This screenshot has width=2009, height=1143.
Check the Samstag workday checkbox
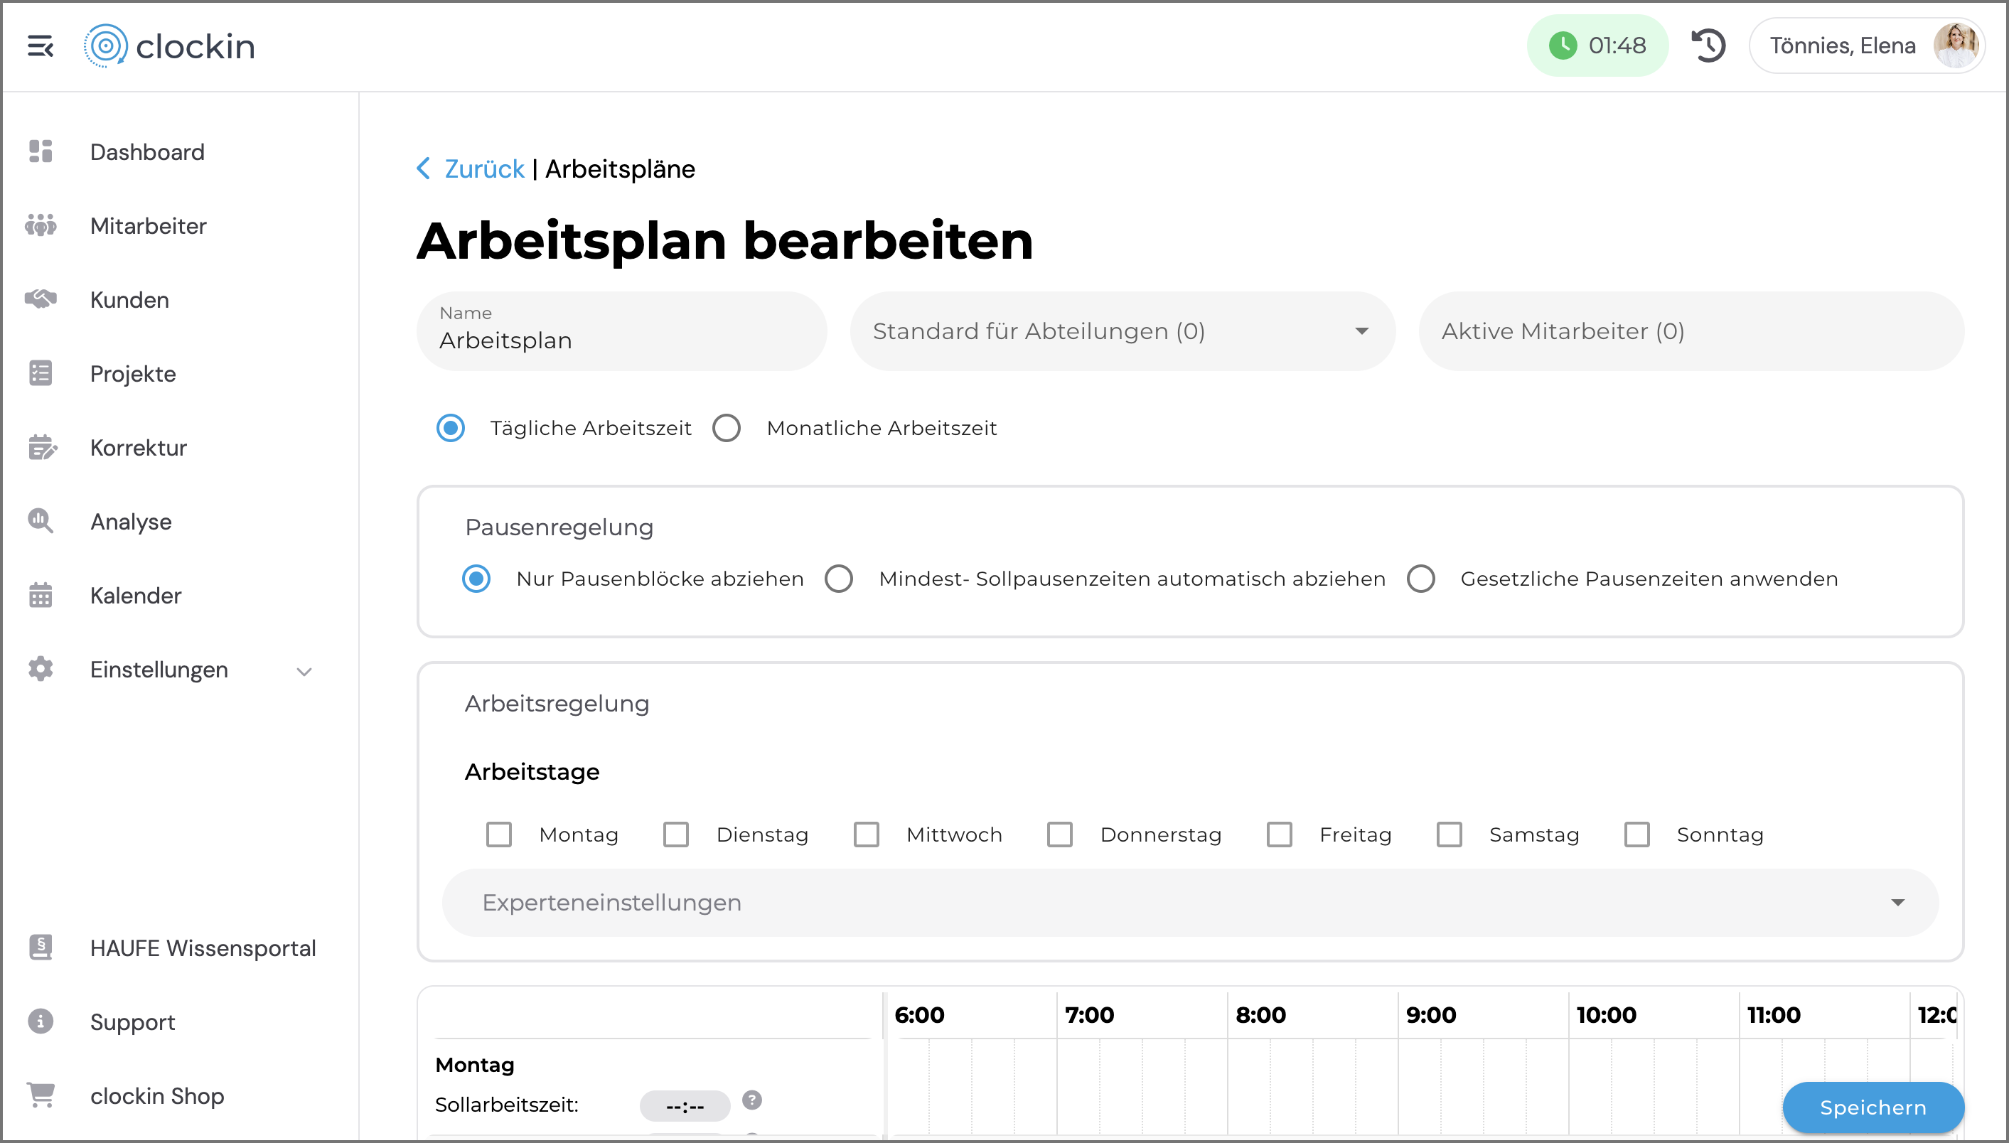[1450, 834]
